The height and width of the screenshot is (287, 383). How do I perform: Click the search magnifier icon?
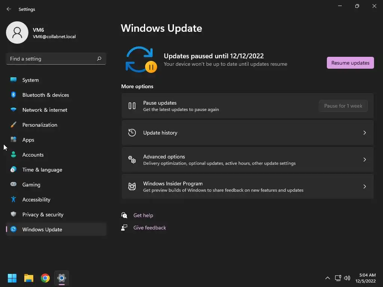coord(99,59)
